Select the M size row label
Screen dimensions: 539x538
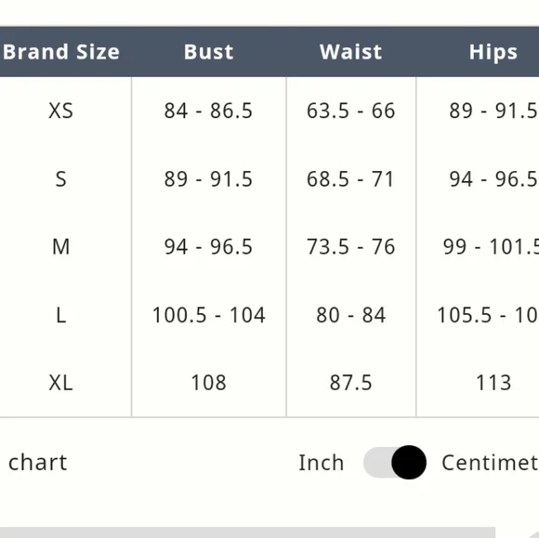(x=60, y=247)
